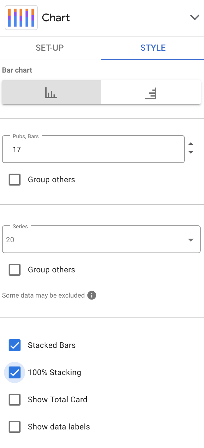
Task: Decrease the Bars count with down arrow
Action: pos(191,152)
